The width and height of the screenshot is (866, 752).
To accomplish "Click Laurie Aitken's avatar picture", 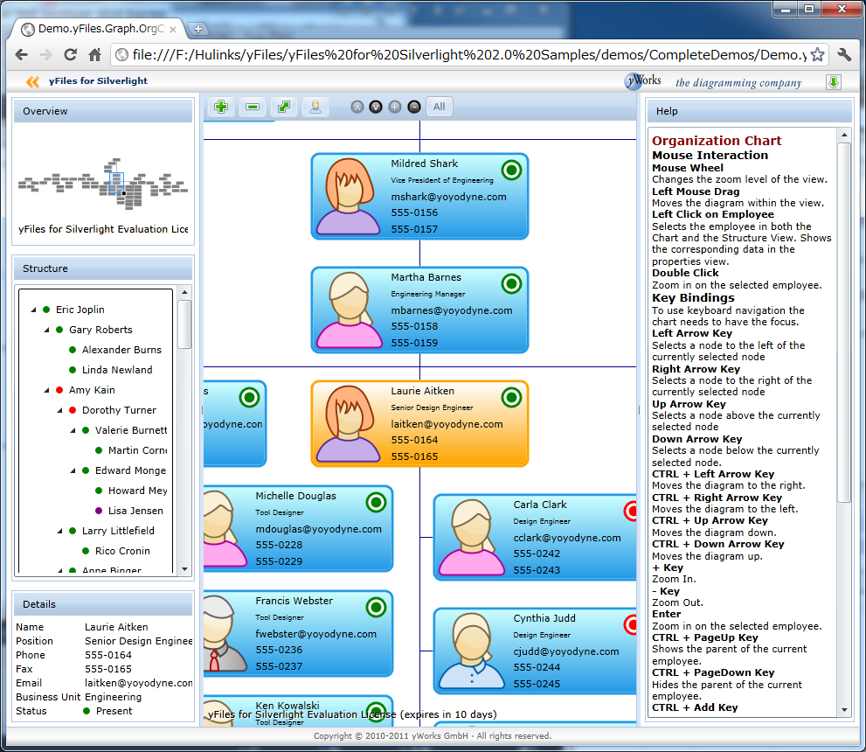I will (348, 424).
